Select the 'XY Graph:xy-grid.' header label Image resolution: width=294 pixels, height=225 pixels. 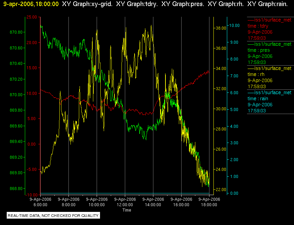click(x=87, y=4)
